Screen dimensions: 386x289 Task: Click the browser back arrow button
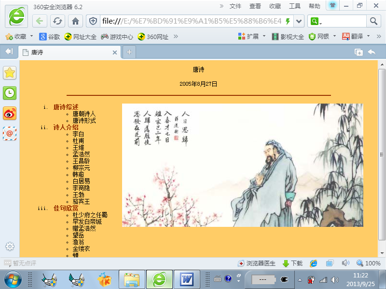tap(40, 21)
